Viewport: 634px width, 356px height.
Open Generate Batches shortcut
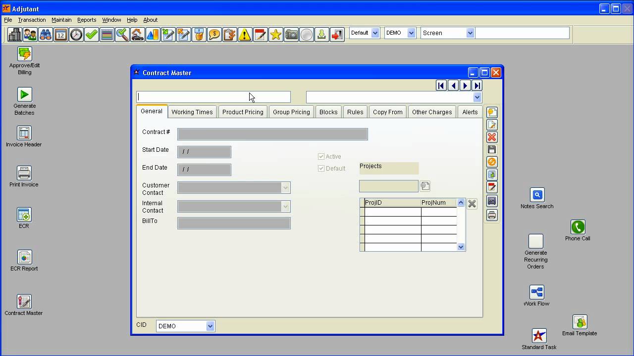pos(24,101)
